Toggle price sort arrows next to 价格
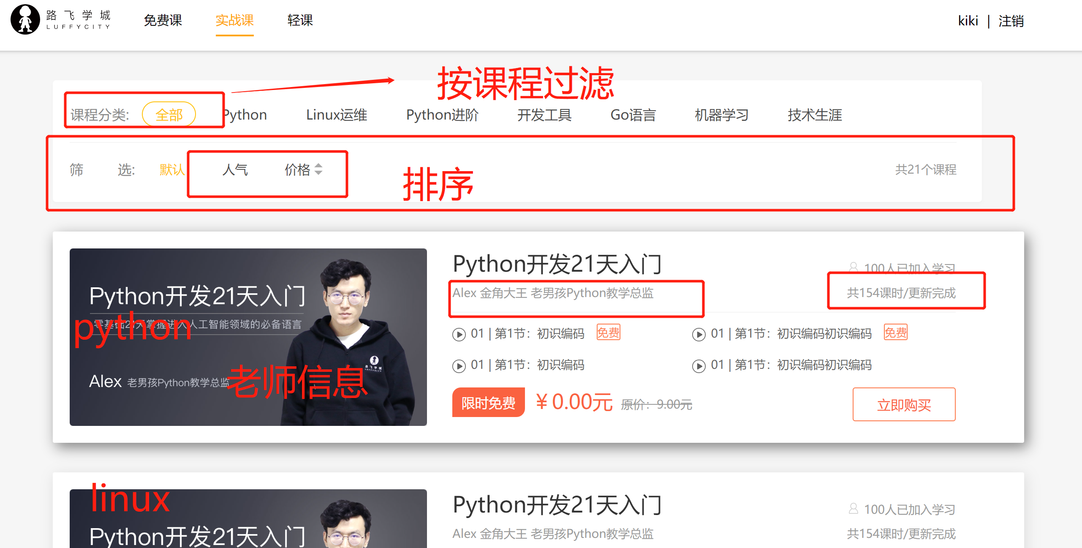The image size is (1082, 548). 318,169
